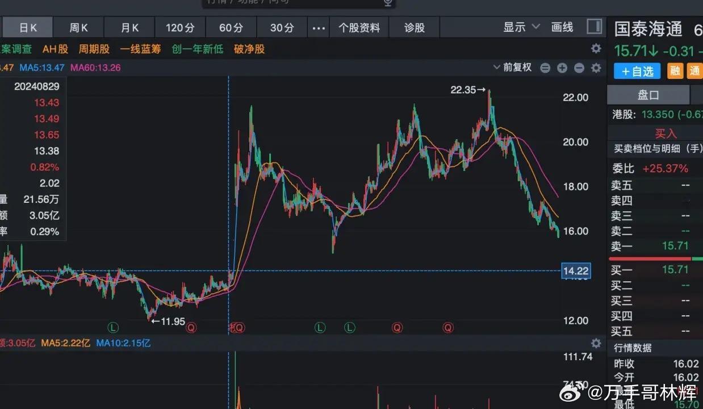Click the 港股 13.350 quote link
Image resolution: width=703 pixels, height=409 pixels.
(657, 115)
